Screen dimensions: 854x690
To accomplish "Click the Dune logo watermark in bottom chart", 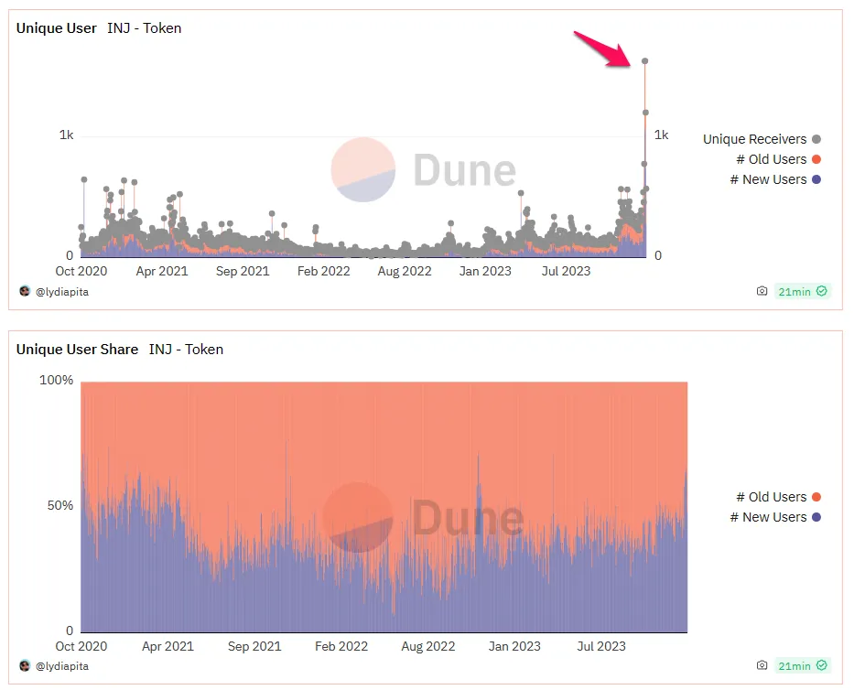I will (x=424, y=517).
